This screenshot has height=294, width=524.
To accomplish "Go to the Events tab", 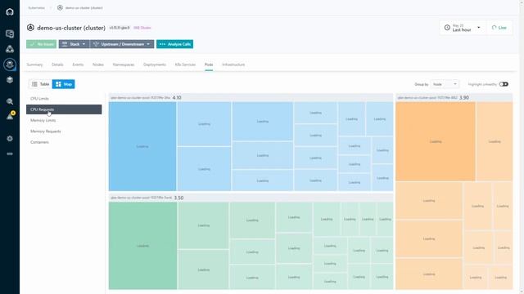I will pos(78,65).
